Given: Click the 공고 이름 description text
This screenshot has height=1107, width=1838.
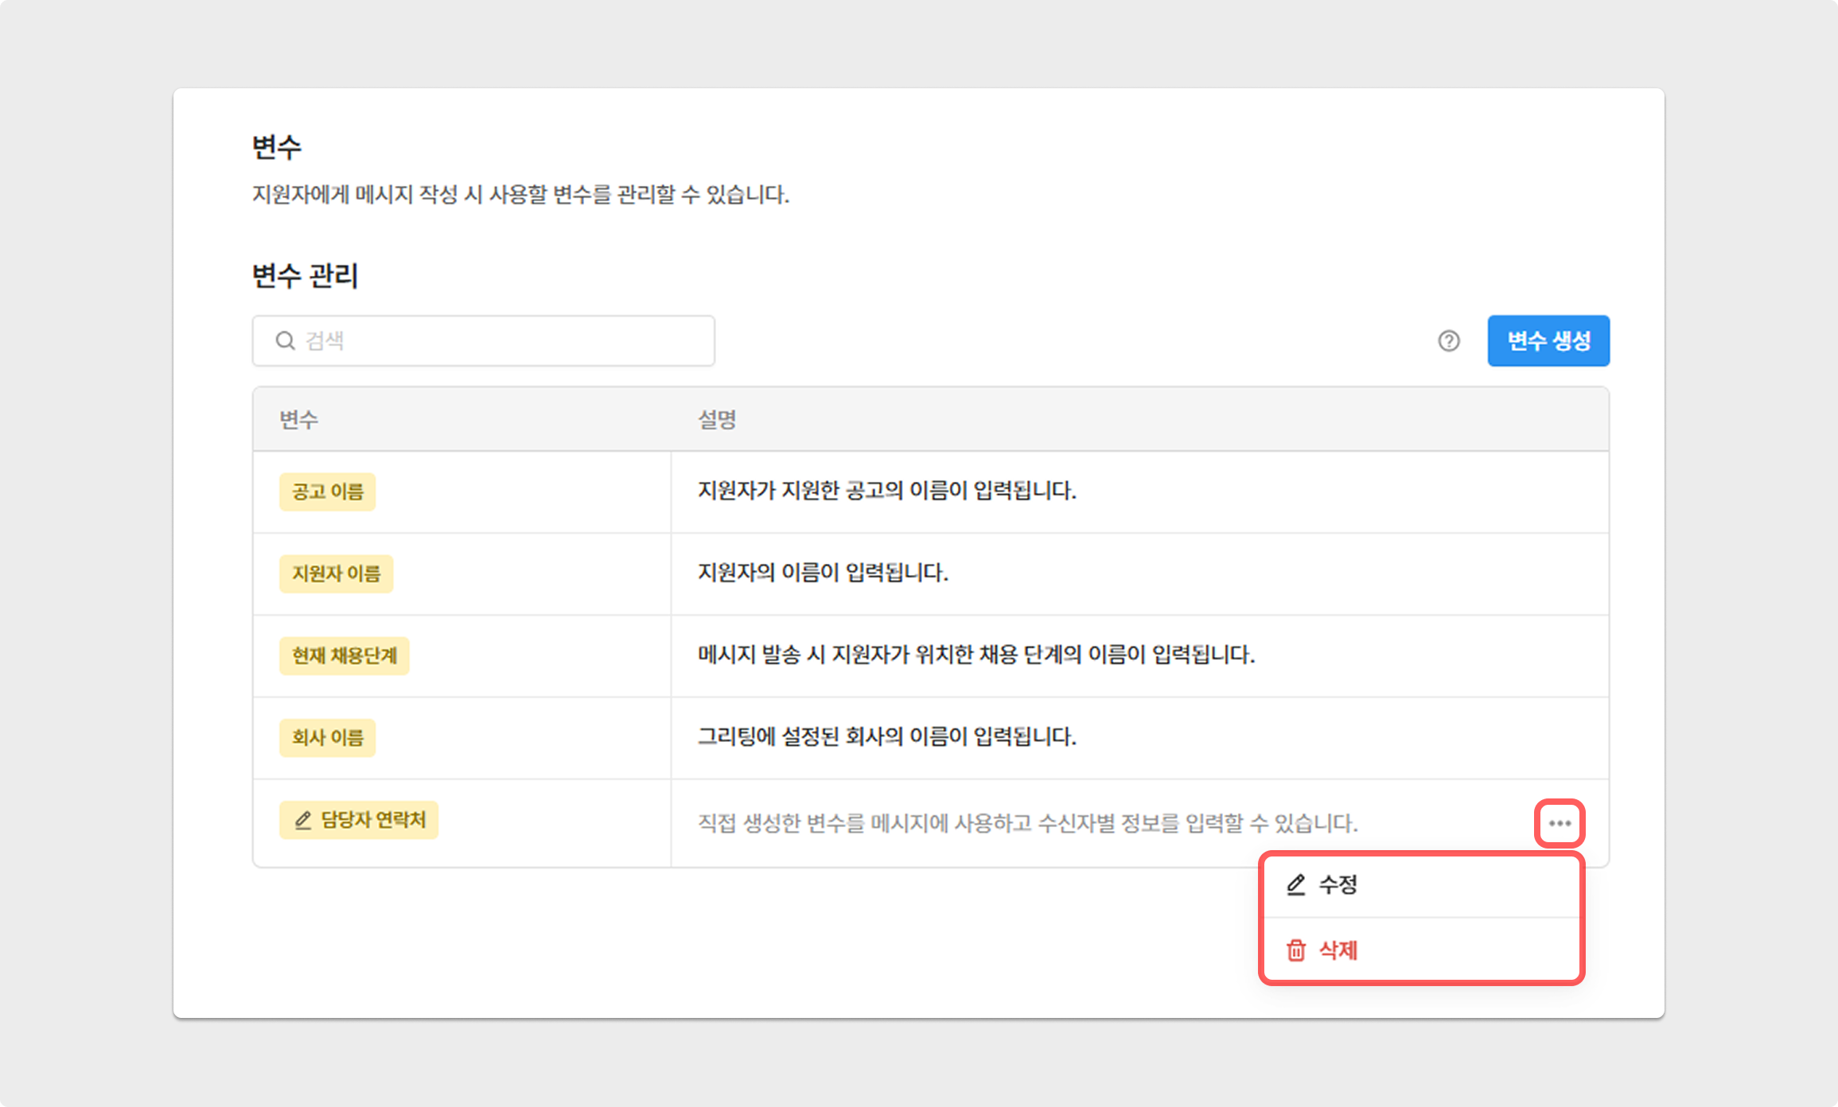Looking at the screenshot, I should click(886, 491).
